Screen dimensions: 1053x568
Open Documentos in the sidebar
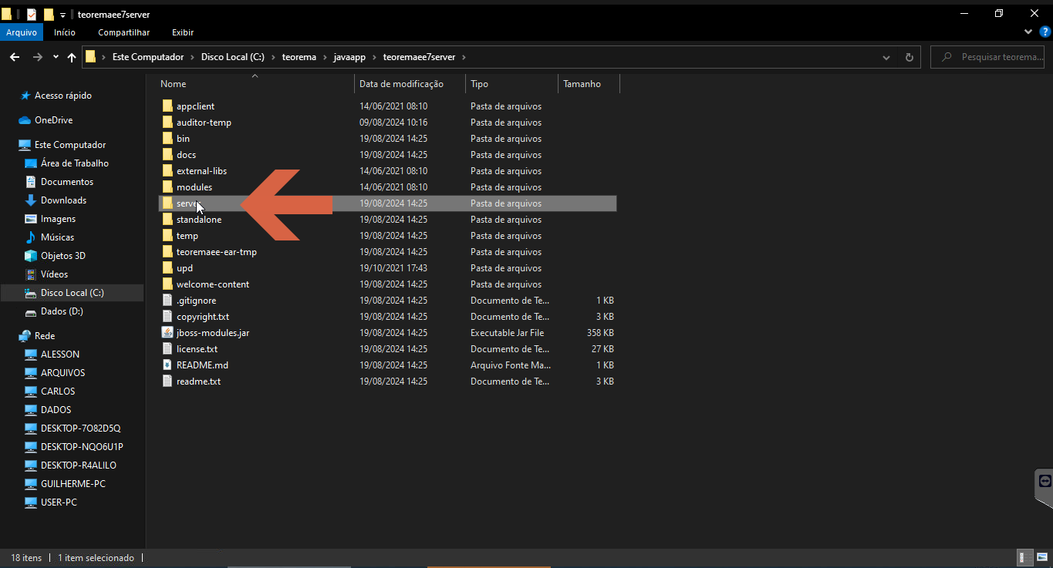point(67,182)
